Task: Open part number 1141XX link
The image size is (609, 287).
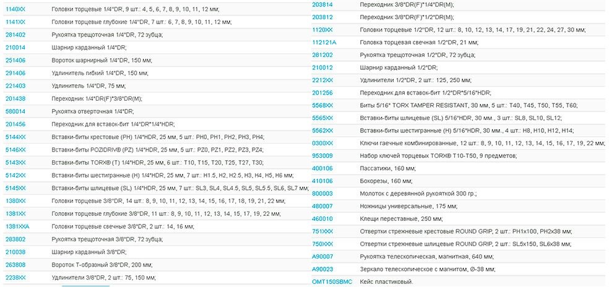Action: point(15,22)
